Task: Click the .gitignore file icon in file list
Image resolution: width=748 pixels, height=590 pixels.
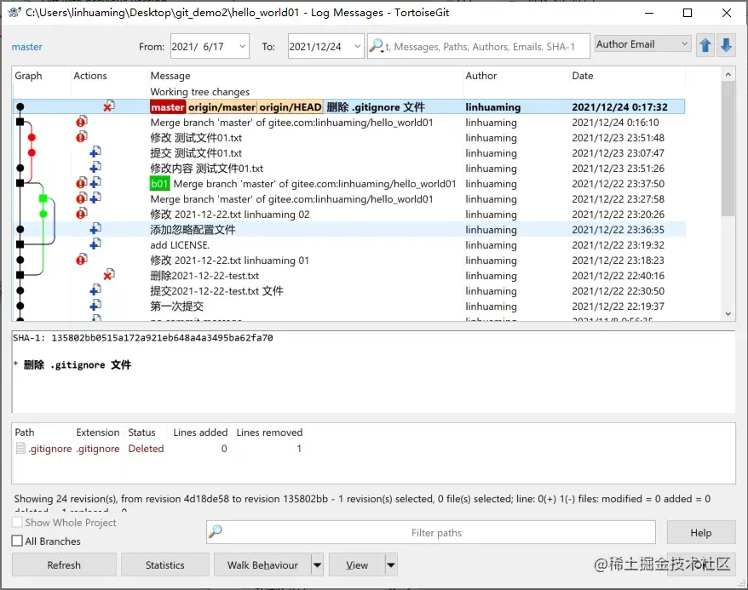Action: tap(20, 448)
